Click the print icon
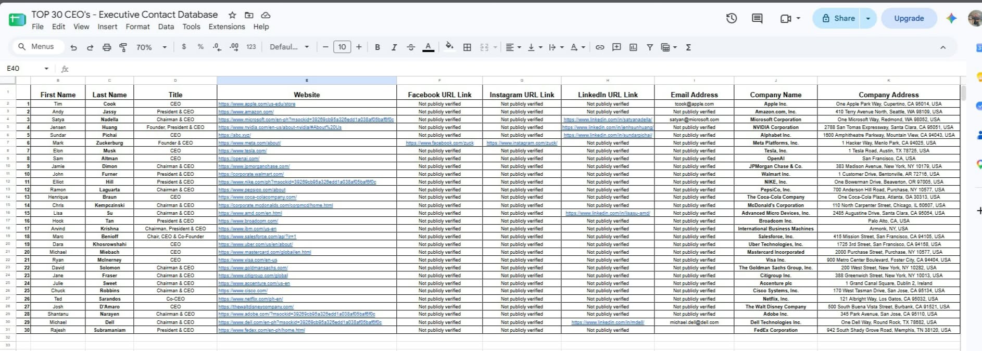The height and width of the screenshot is (351, 982). coord(107,47)
